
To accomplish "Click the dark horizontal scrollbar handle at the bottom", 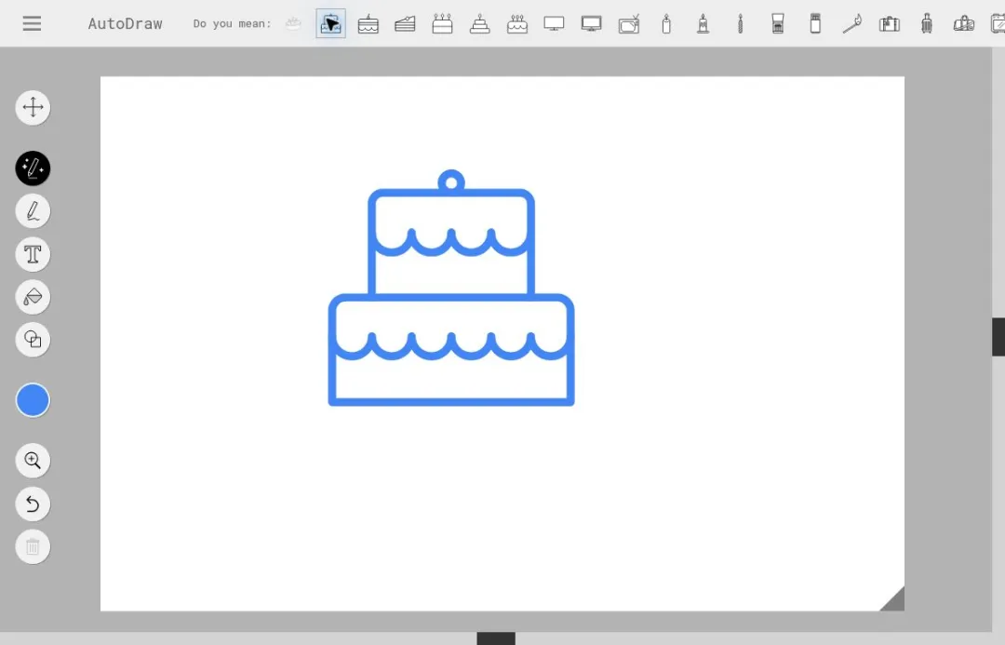I will 496,638.
